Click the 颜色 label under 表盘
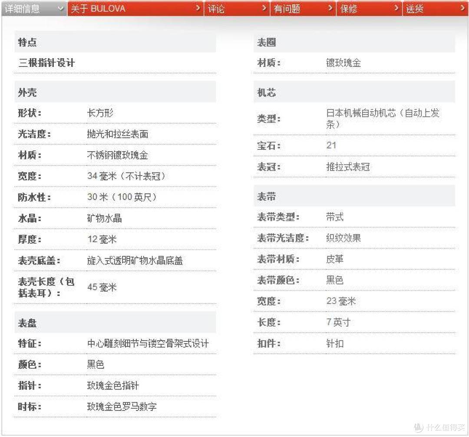The image size is (469, 437). tap(30, 364)
